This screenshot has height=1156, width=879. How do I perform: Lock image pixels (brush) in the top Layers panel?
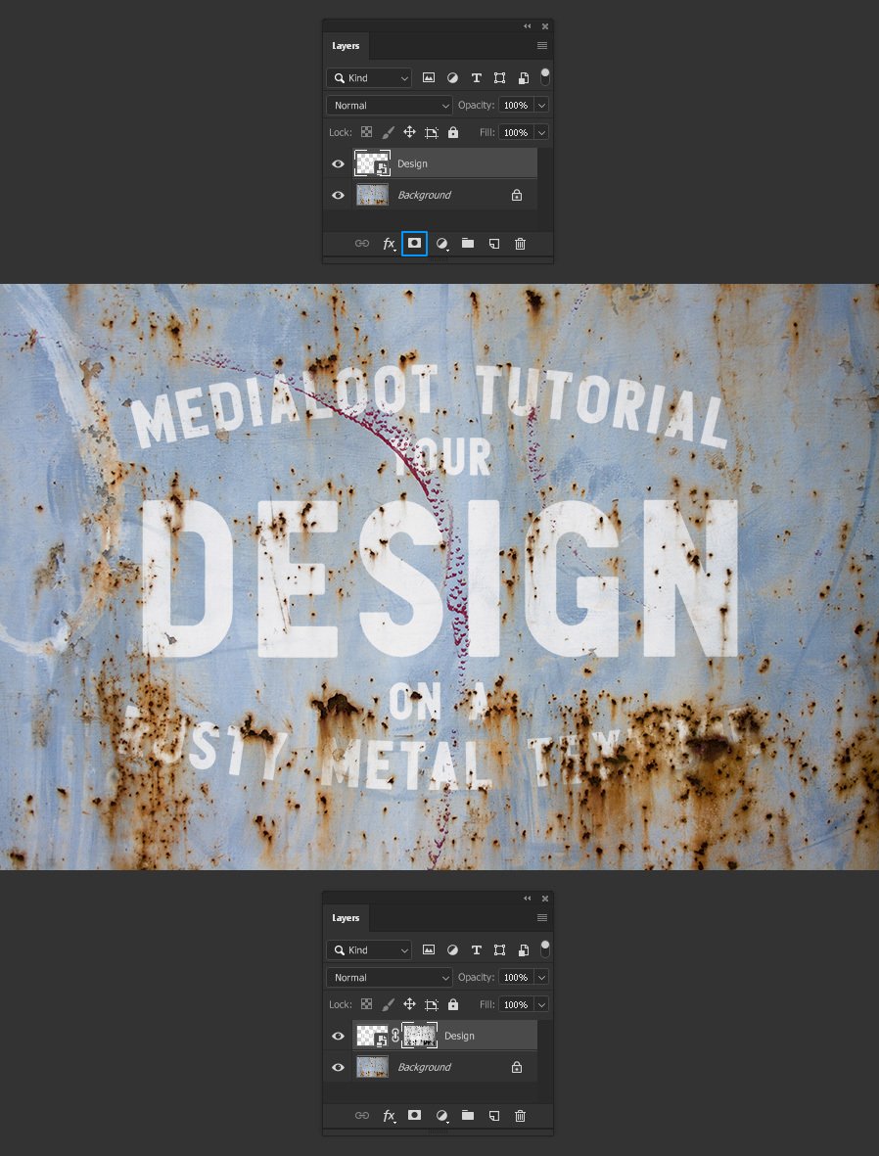[388, 133]
